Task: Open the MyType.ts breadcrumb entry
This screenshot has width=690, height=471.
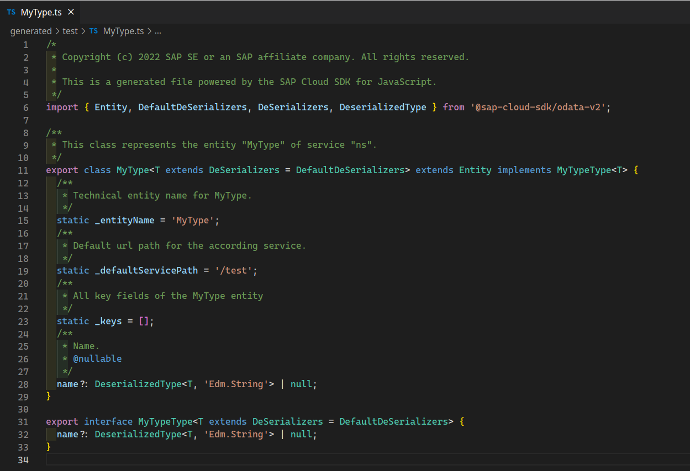Action: tap(123, 31)
